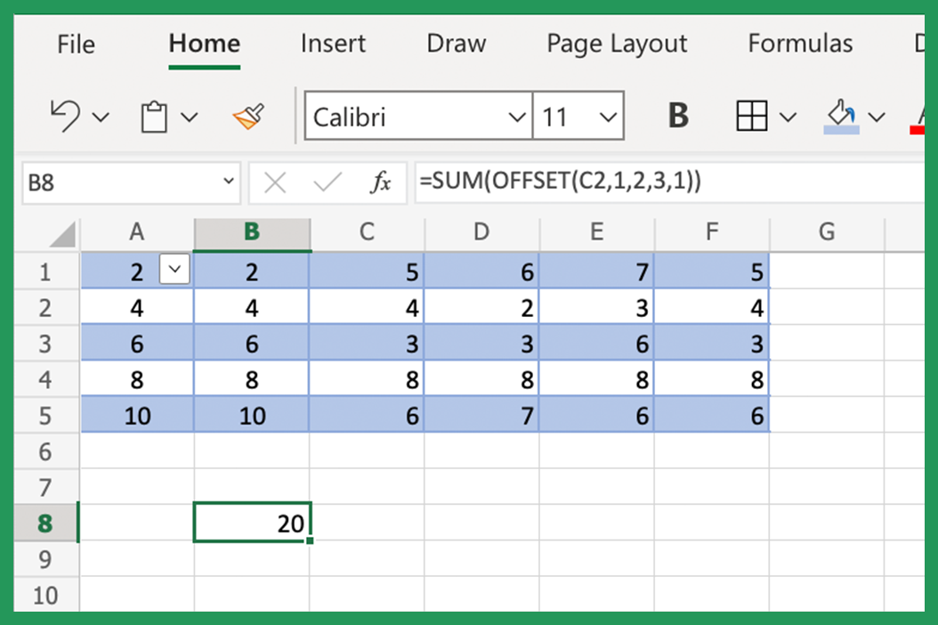Open the File menu
Viewport: 938px width, 625px height.
76,45
